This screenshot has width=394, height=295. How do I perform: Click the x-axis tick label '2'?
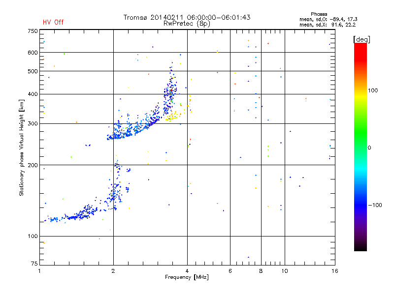click(113, 271)
